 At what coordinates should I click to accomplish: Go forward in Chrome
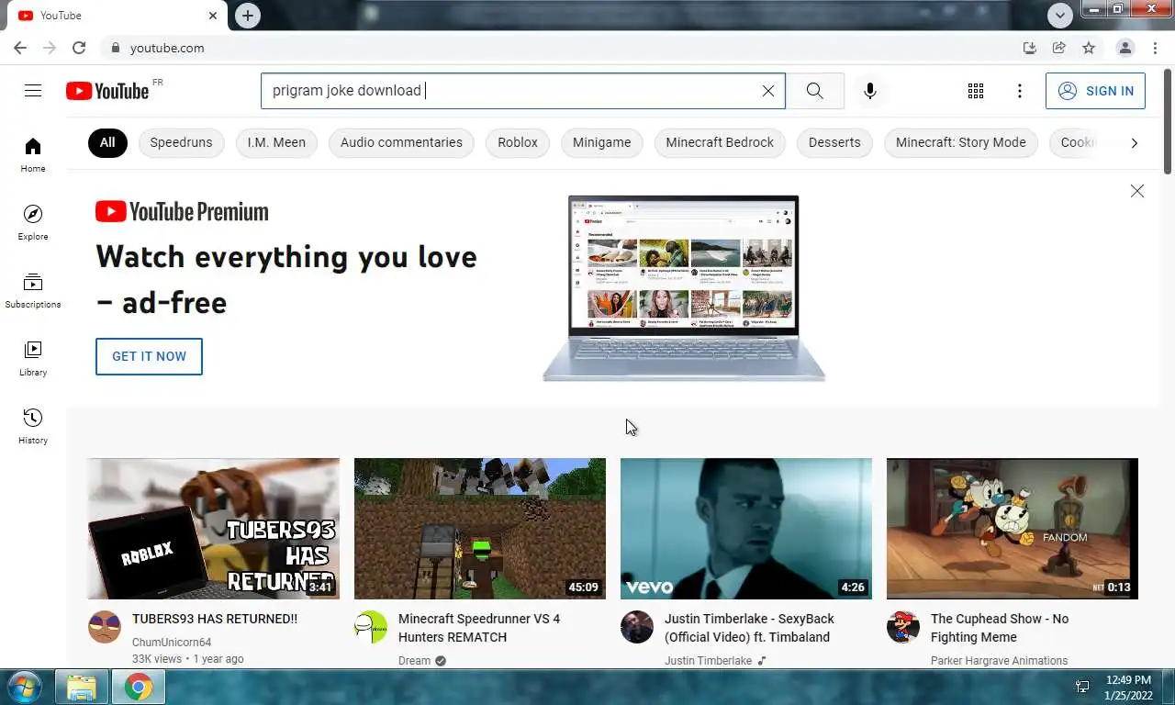50,48
